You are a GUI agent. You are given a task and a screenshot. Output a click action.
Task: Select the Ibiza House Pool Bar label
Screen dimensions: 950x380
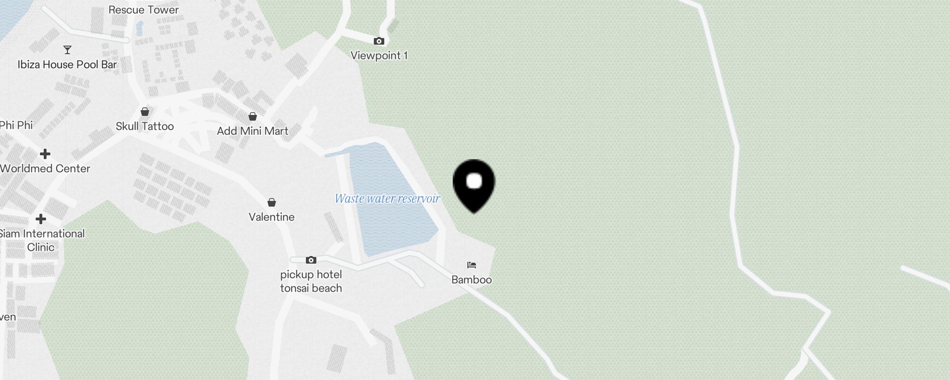(x=67, y=65)
